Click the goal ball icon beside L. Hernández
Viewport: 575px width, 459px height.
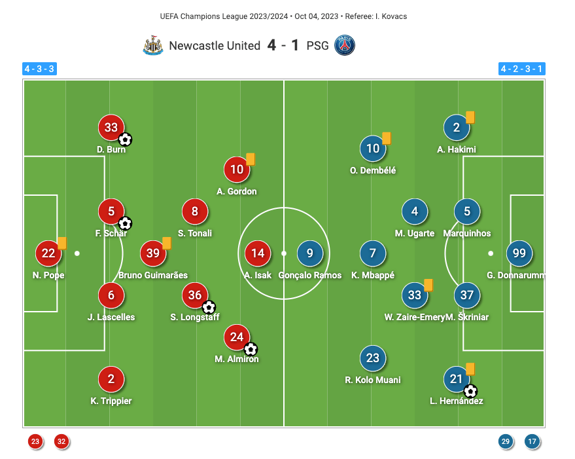[x=470, y=391]
